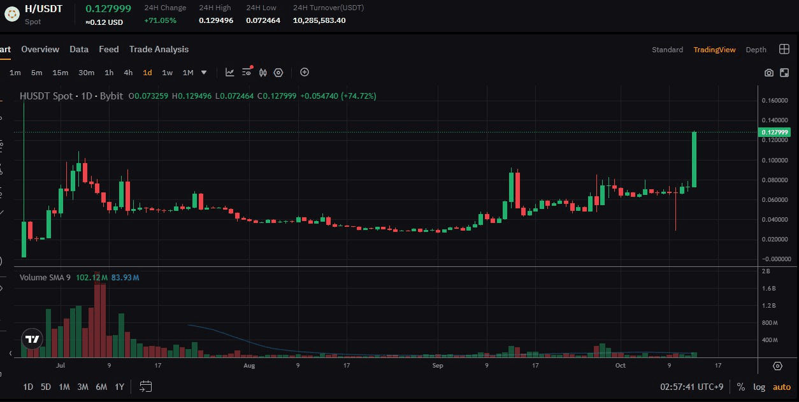Toggle log scale on price axis

[759, 387]
